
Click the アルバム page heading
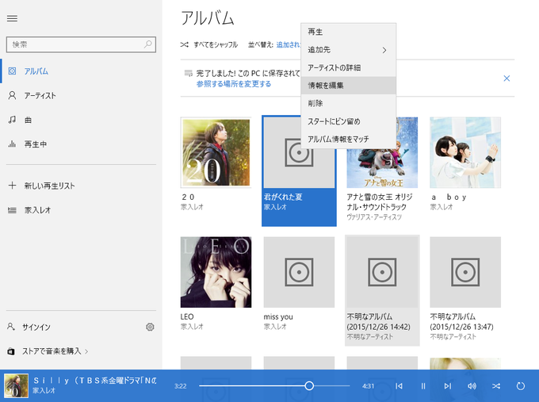(x=208, y=18)
